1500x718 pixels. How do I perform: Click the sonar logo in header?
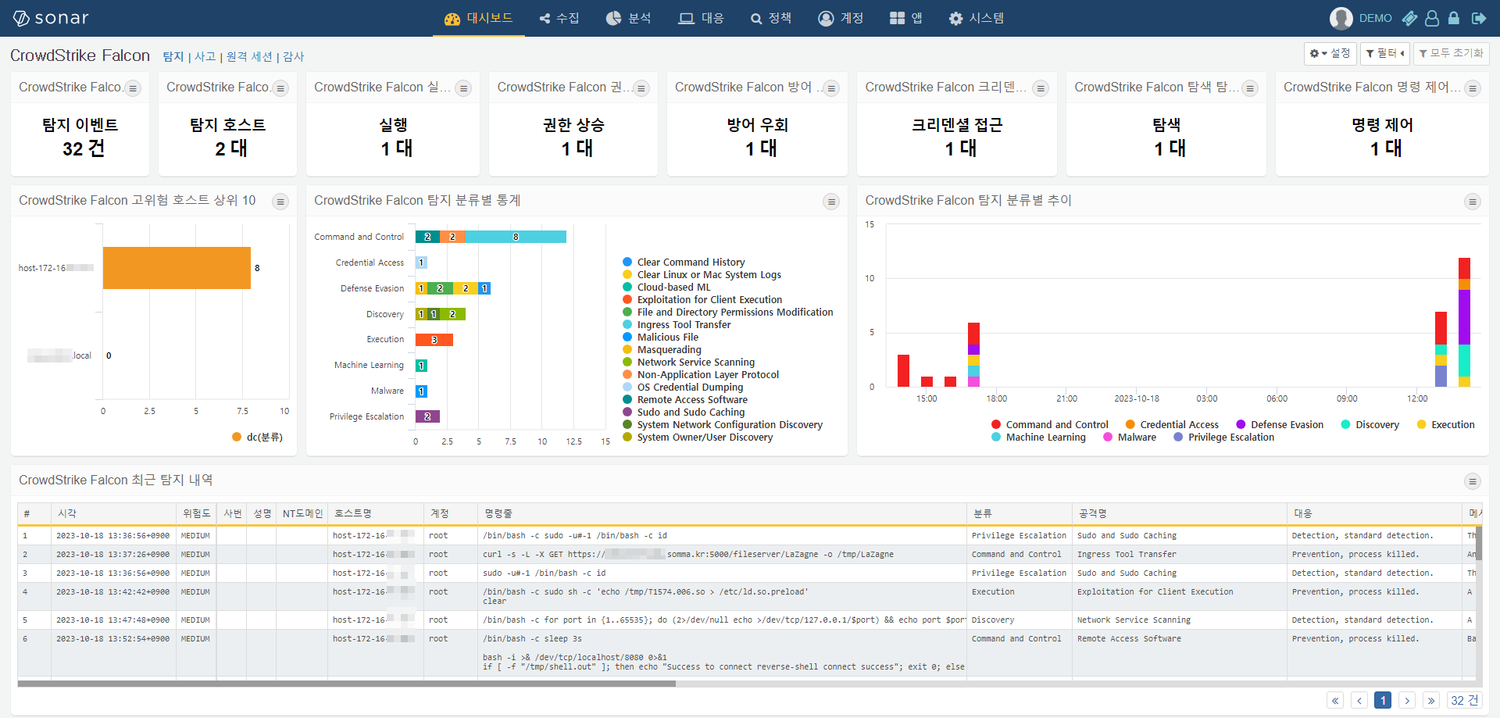pos(52,18)
